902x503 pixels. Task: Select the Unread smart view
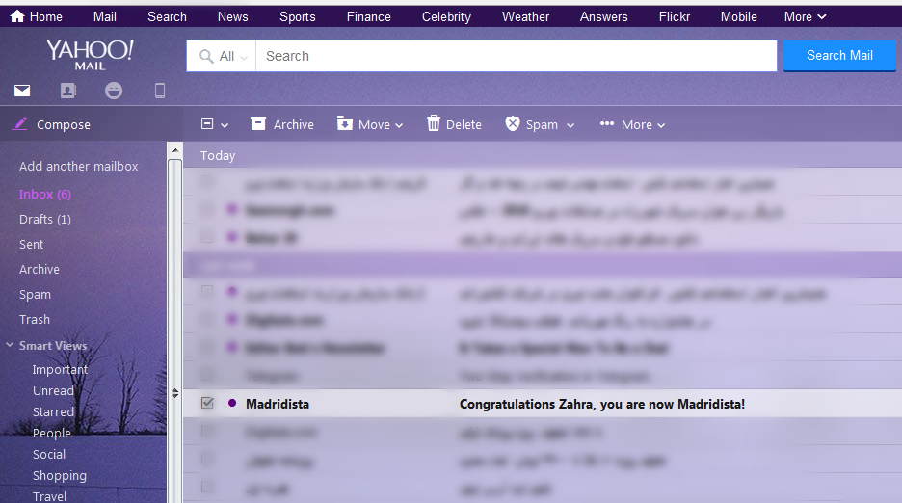pyautogui.click(x=54, y=391)
